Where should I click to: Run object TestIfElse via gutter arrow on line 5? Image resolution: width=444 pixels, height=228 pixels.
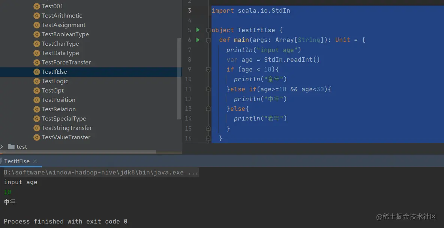point(198,30)
